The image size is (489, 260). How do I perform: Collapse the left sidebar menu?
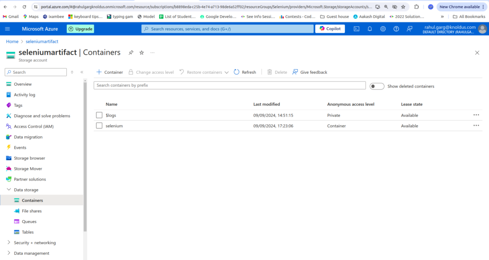[x=82, y=72]
